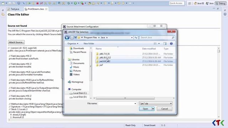Switch to the Test.java editor tab
Screen dimensions: 228x128
pyautogui.click(x=14, y=9)
